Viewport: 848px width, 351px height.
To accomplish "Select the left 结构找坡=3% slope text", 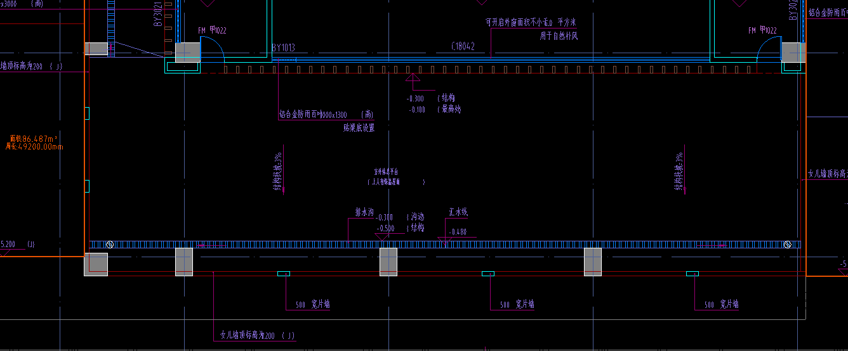I will (x=278, y=171).
